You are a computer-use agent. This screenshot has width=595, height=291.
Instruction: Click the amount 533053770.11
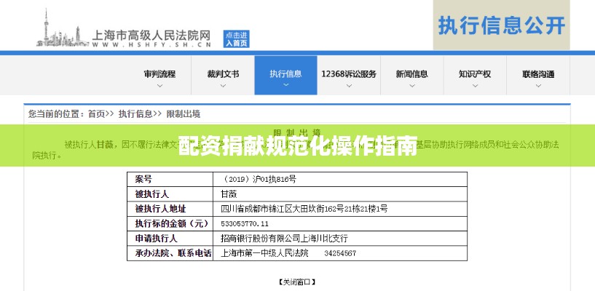tap(245, 224)
